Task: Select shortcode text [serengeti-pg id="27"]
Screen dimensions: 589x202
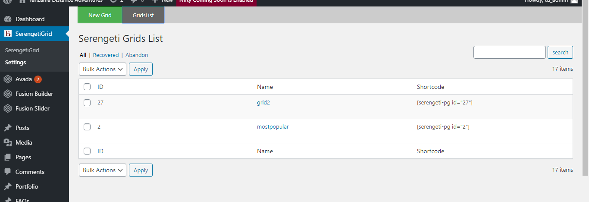Action: click(x=445, y=103)
